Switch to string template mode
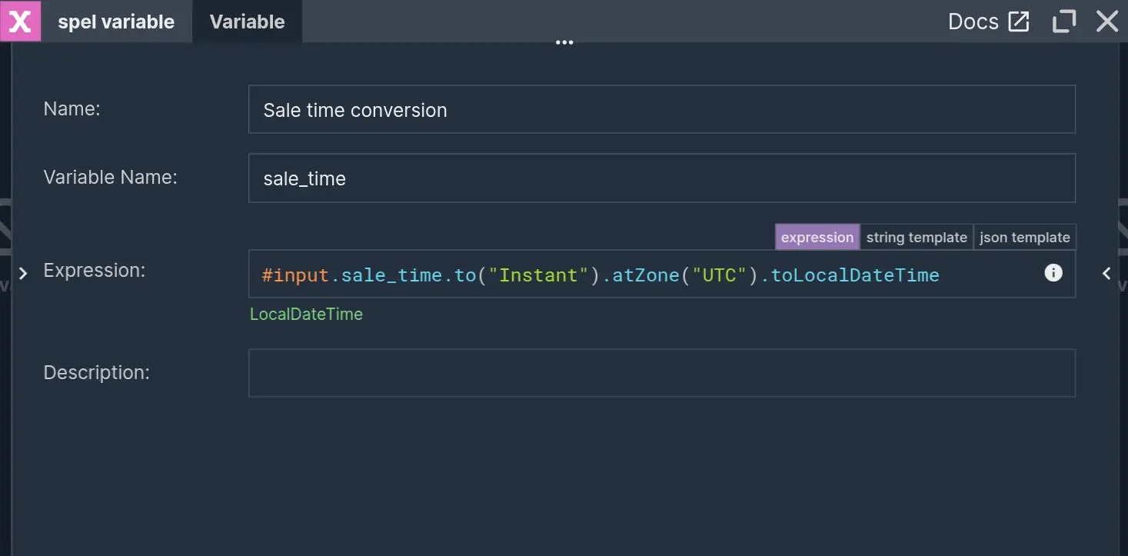Image resolution: width=1128 pixels, height=556 pixels. [x=917, y=238]
